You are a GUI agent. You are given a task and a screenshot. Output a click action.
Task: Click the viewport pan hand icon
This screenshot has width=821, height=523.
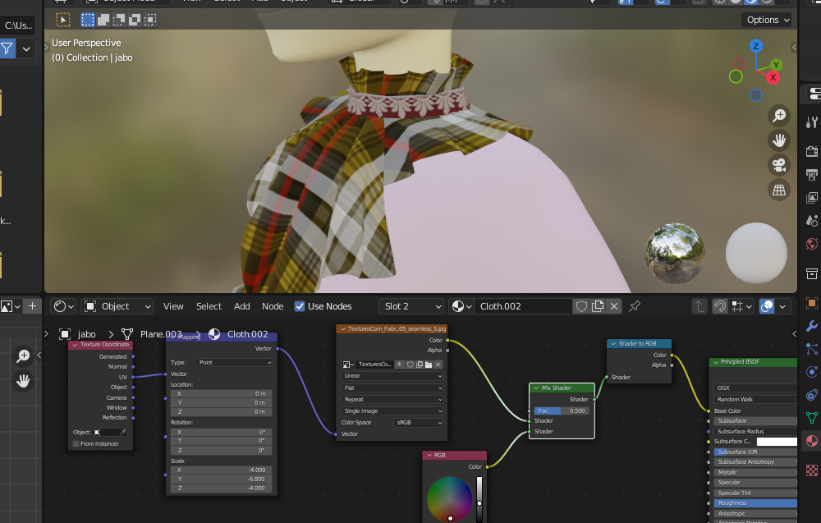coord(779,140)
